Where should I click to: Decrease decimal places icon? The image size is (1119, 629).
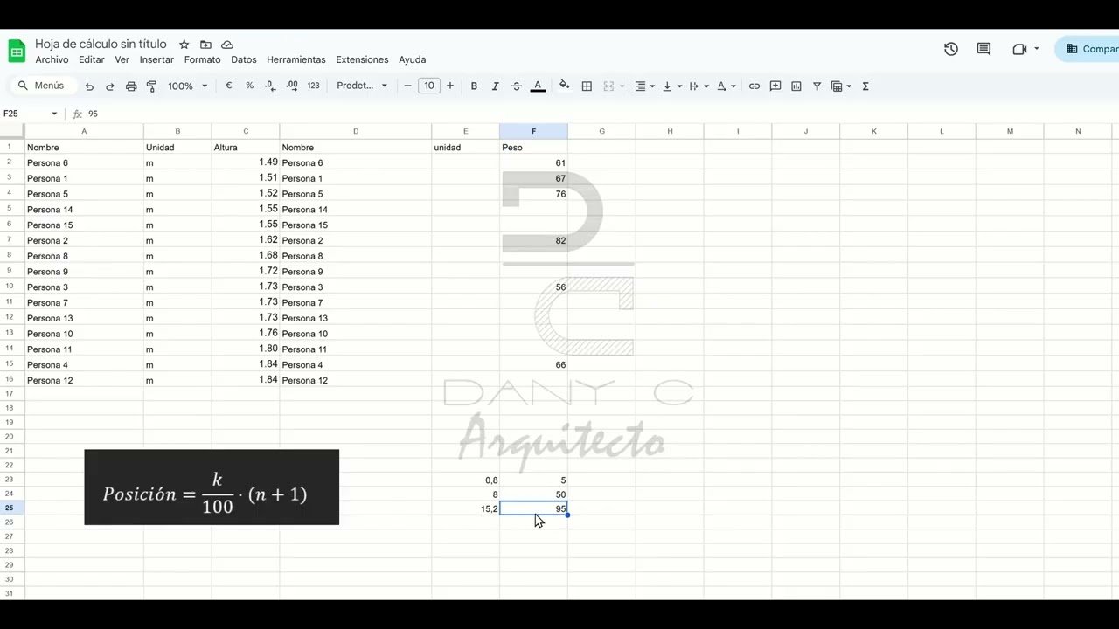pyautogui.click(x=270, y=86)
